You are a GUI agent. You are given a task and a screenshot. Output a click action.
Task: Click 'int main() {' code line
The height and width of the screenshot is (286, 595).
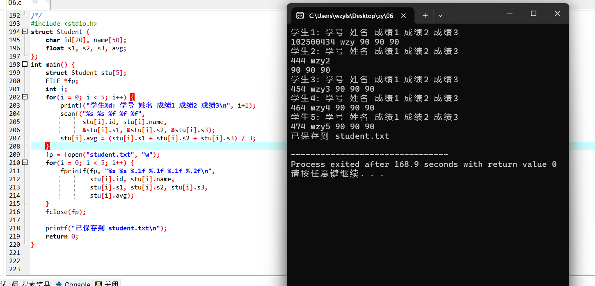(x=53, y=64)
